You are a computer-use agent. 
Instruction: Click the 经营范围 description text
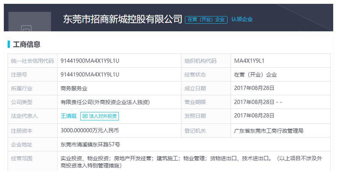[x=191, y=162]
